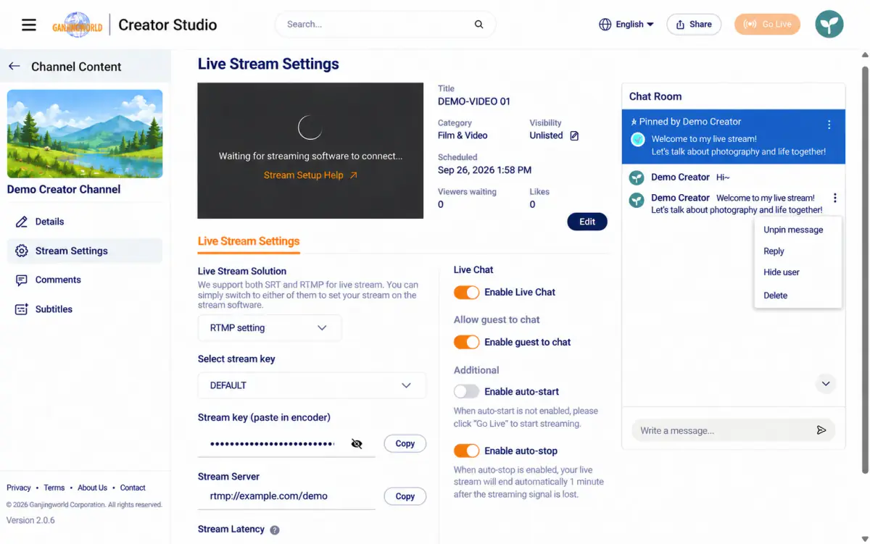The height and width of the screenshot is (544, 870).
Task: Open the Privacy footer link
Action: [19, 488]
